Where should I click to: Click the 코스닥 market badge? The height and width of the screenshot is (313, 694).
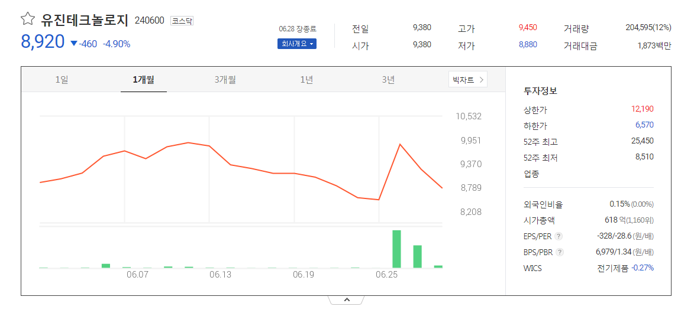182,20
